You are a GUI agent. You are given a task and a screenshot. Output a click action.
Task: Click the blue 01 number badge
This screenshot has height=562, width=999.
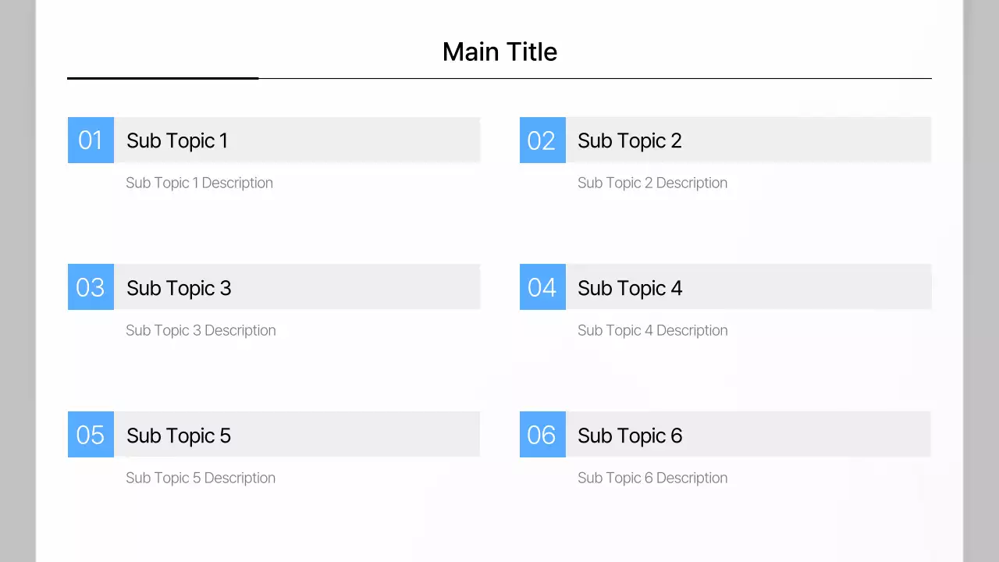click(x=91, y=140)
